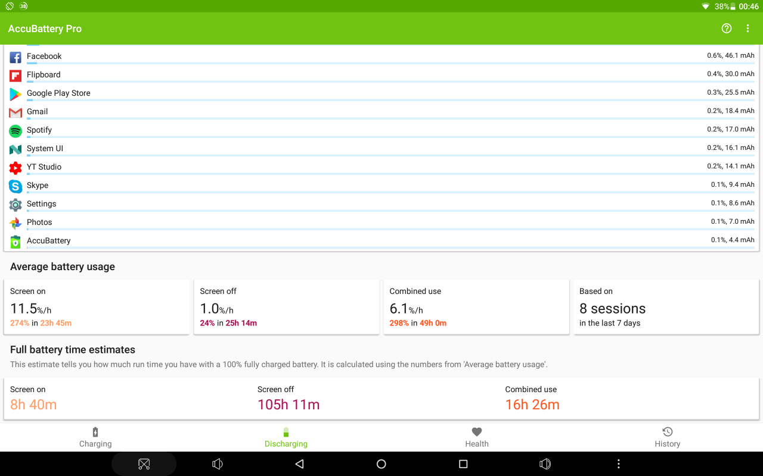Screen dimensions: 763x476
Task: Tap the AccuBattery app icon
Action: click(15, 242)
